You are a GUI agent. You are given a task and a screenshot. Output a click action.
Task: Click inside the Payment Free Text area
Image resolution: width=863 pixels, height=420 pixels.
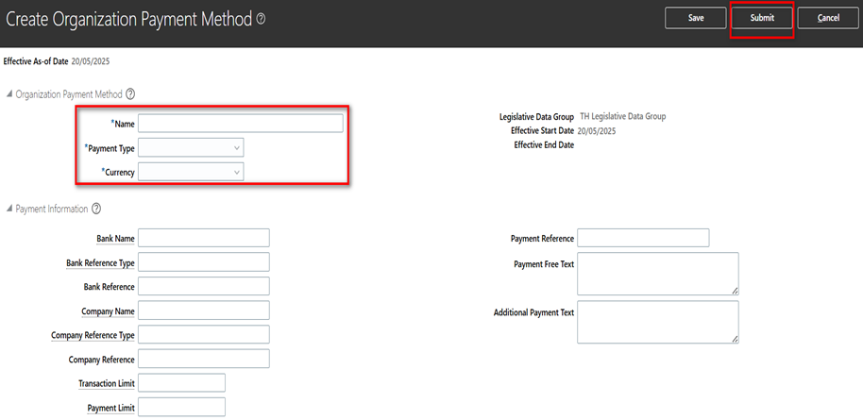click(656, 274)
